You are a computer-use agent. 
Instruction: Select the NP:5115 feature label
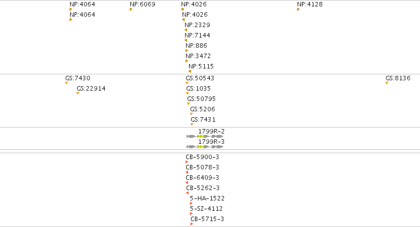[x=201, y=66]
